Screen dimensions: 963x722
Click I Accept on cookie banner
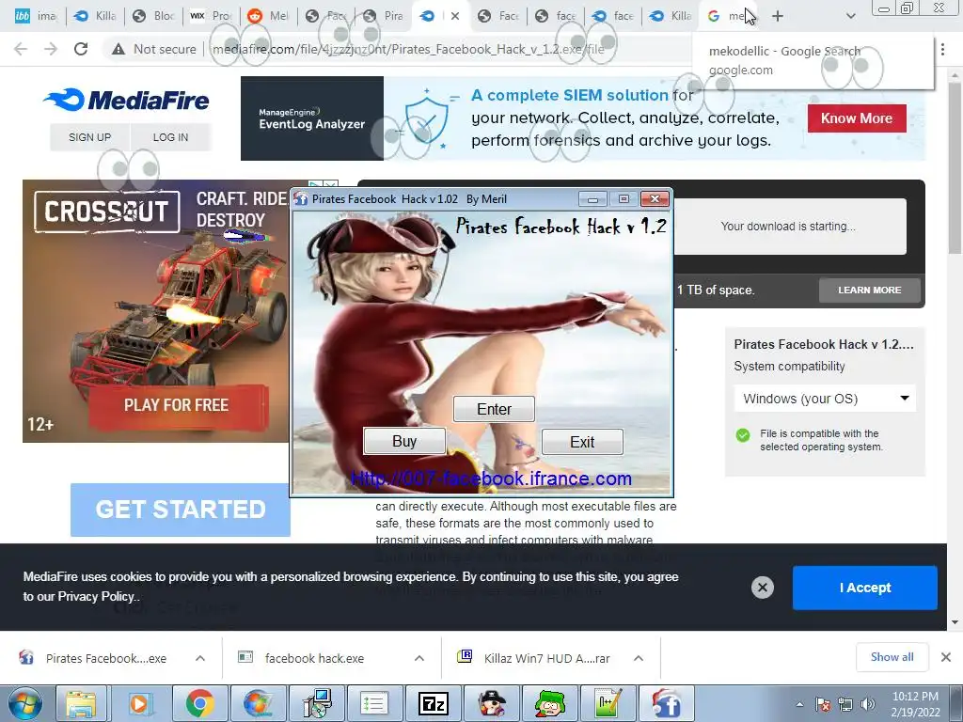click(x=865, y=588)
